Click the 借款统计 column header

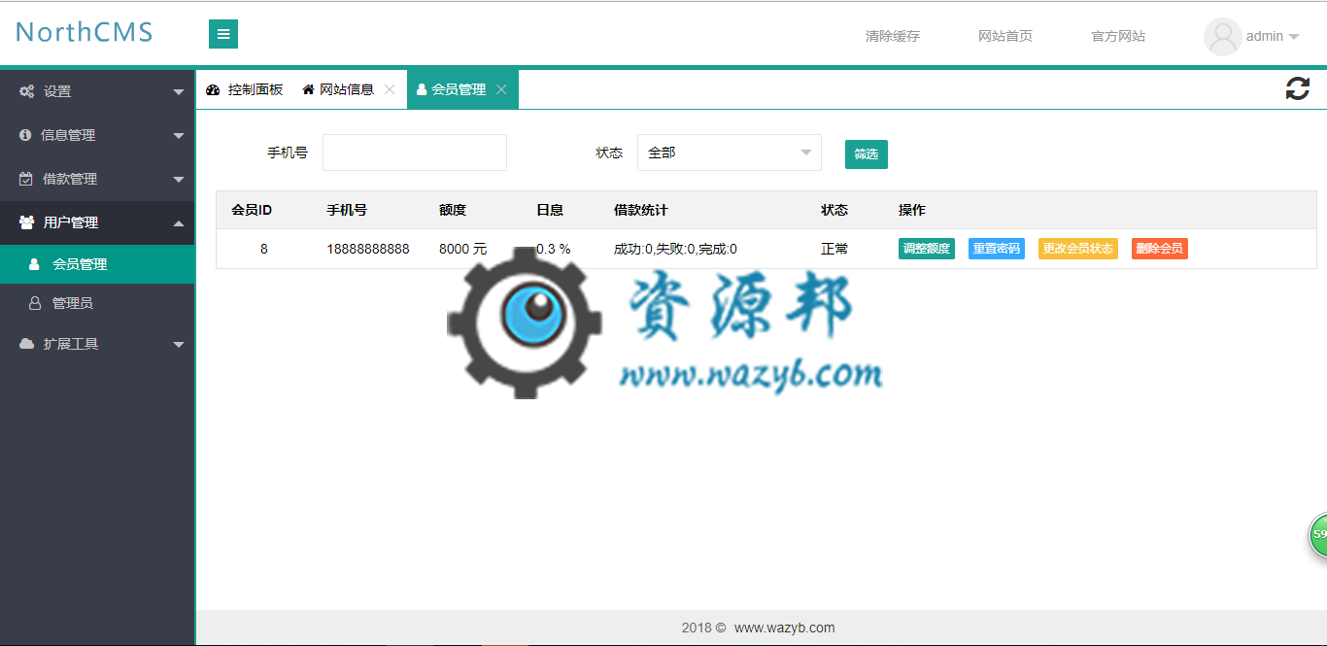tap(641, 210)
